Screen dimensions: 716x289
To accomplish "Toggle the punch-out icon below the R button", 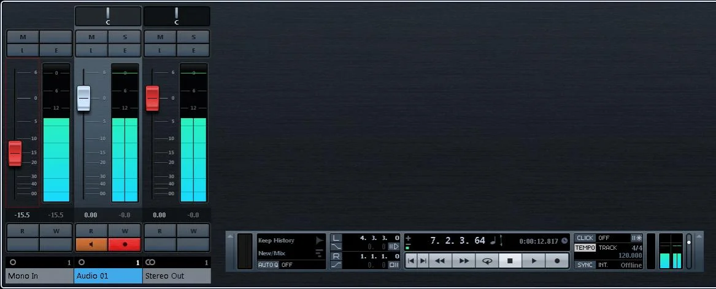I will point(336,265).
